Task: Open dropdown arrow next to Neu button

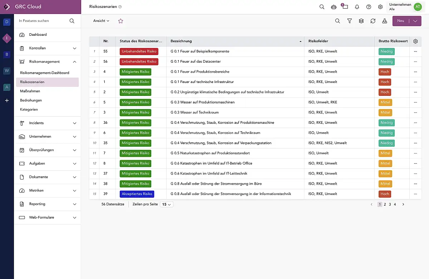Action: point(415,21)
